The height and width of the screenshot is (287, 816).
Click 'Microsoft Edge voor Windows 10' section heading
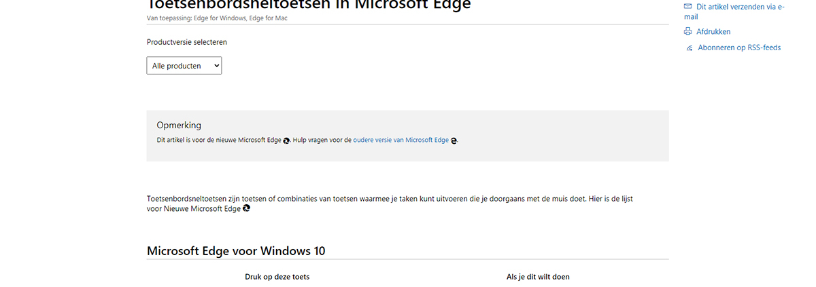tap(236, 251)
